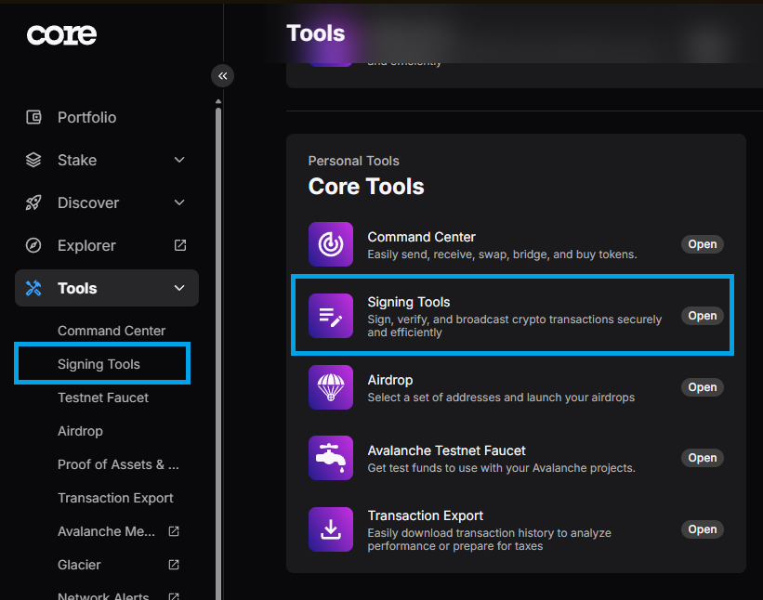Expand the Discover menu chevron
Screen dimensions: 763x600
(179, 202)
